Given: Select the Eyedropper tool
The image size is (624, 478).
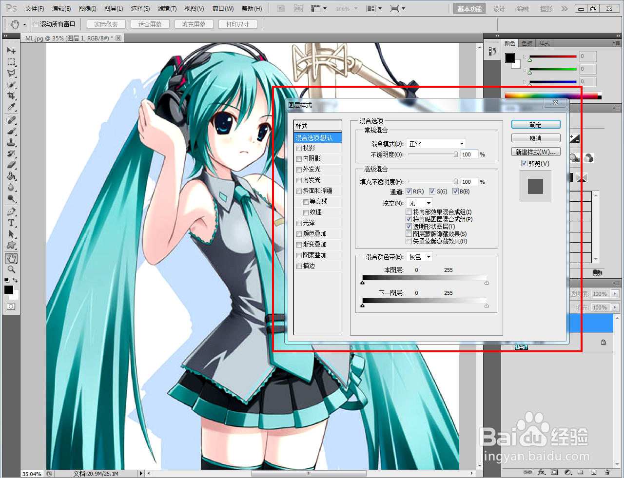Looking at the screenshot, I should pyautogui.click(x=11, y=107).
